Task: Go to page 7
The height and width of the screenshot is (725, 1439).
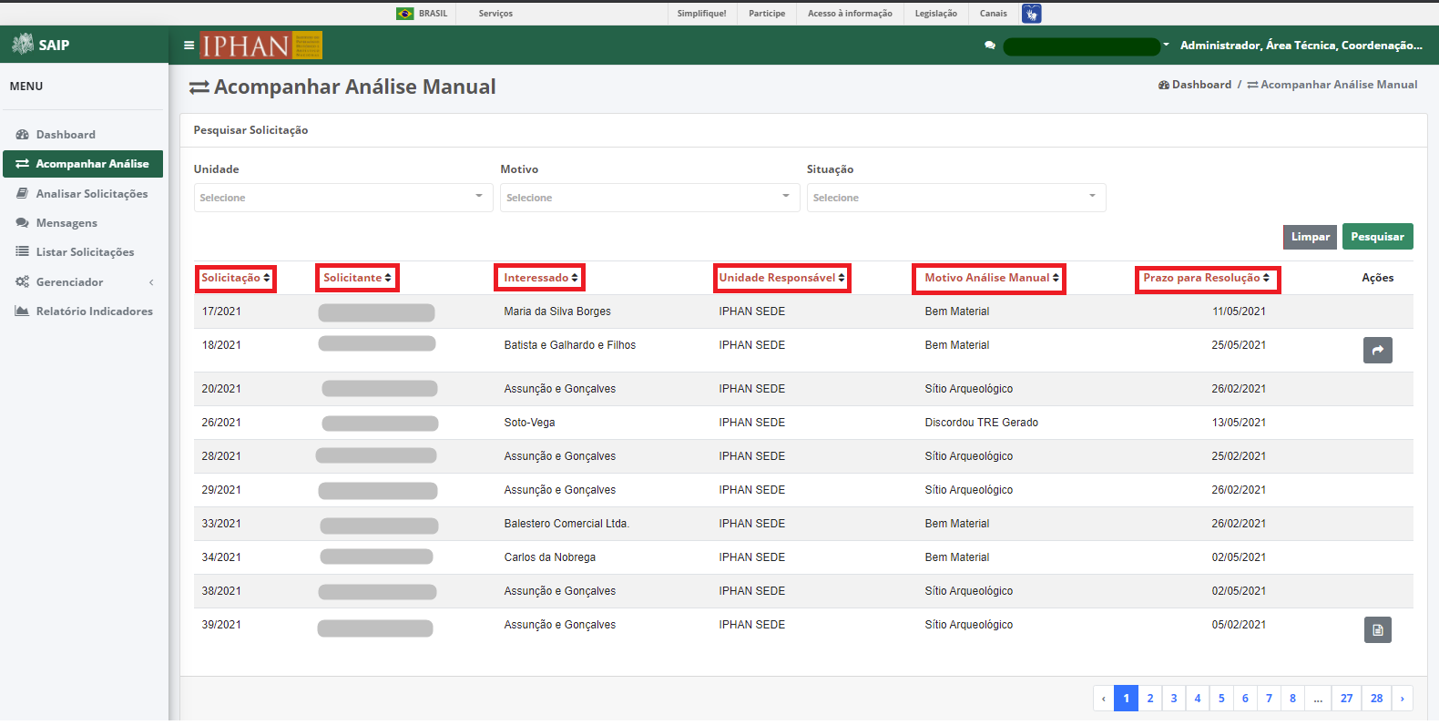Action: coord(1269,699)
